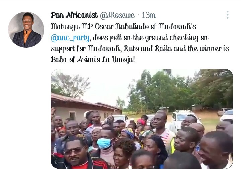Open the tweet's three-dot more options menu
The height and width of the screenshot is (169, 241).
[228, 15]
